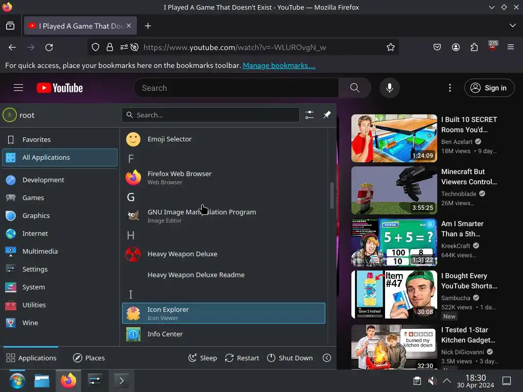Click the taskbar start menu orb
The image size is (523, 392).
coord(17,381)
